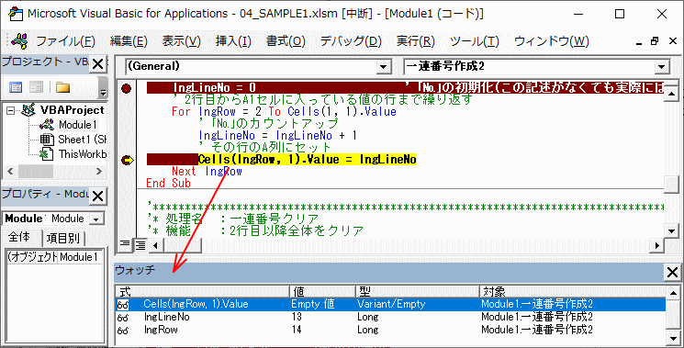Minimize the inner code window
Screen dimensions: 684x348
pyautogui.click(x=639, y=43)
